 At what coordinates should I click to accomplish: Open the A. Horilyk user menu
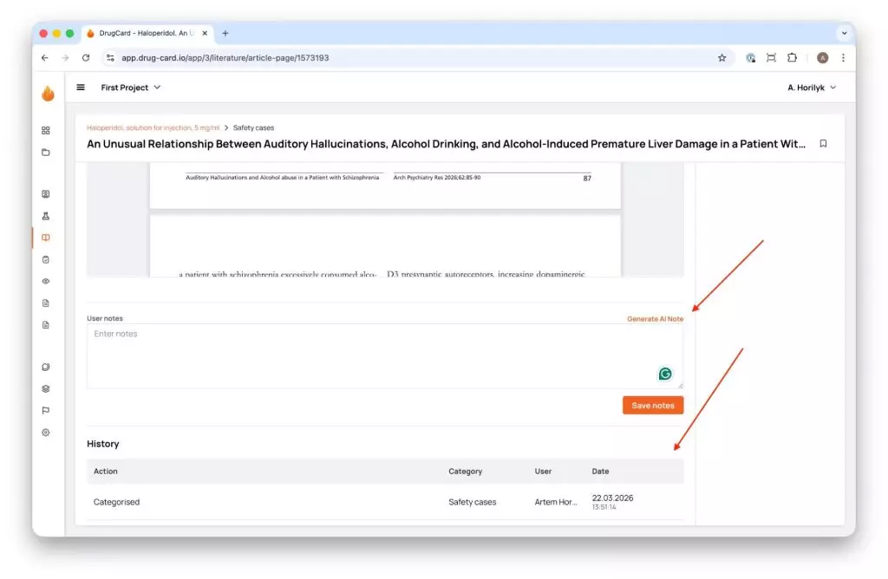click(x=812, y=88)
